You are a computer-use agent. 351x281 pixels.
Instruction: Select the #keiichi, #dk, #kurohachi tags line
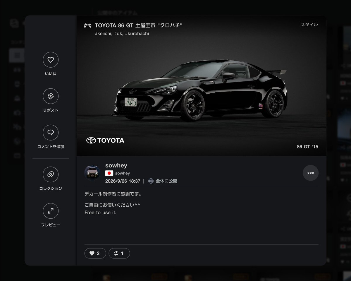pyautogui.click(x=122, y=34)
